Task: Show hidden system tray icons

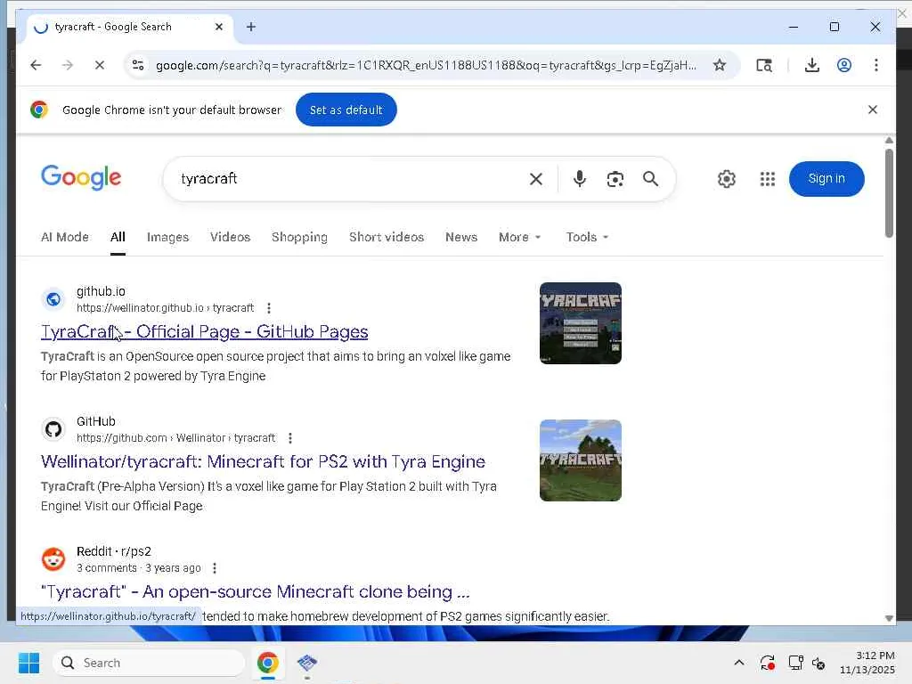Action: (738, 663)
